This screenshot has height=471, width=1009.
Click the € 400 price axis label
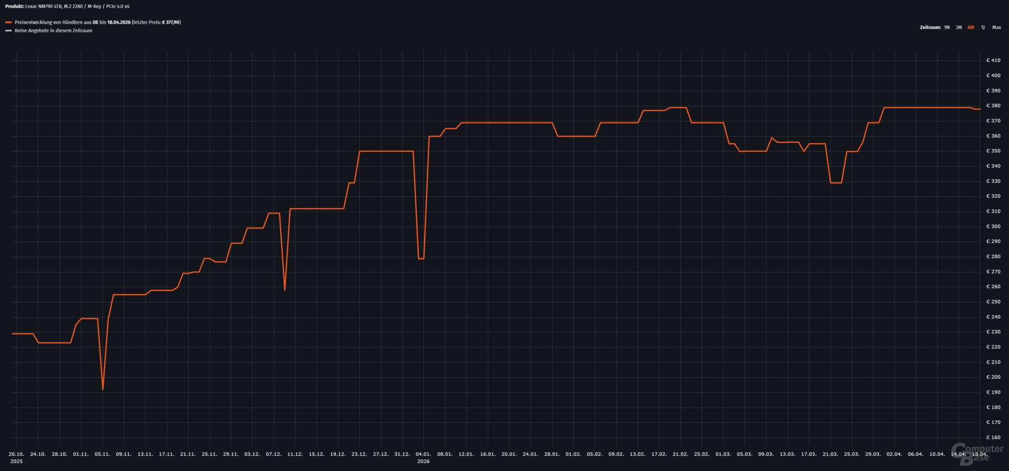993,76
